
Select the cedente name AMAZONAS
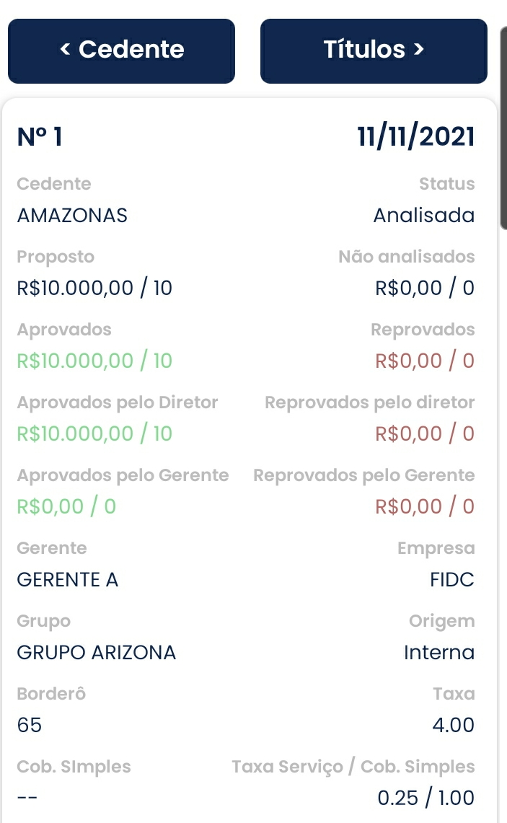[x=72, y=215]
